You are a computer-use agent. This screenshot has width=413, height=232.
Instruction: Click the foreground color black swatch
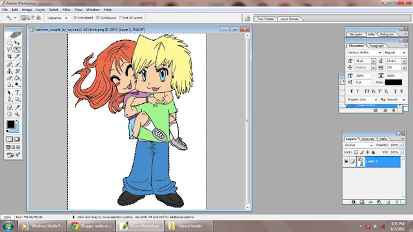coord(10,124)
